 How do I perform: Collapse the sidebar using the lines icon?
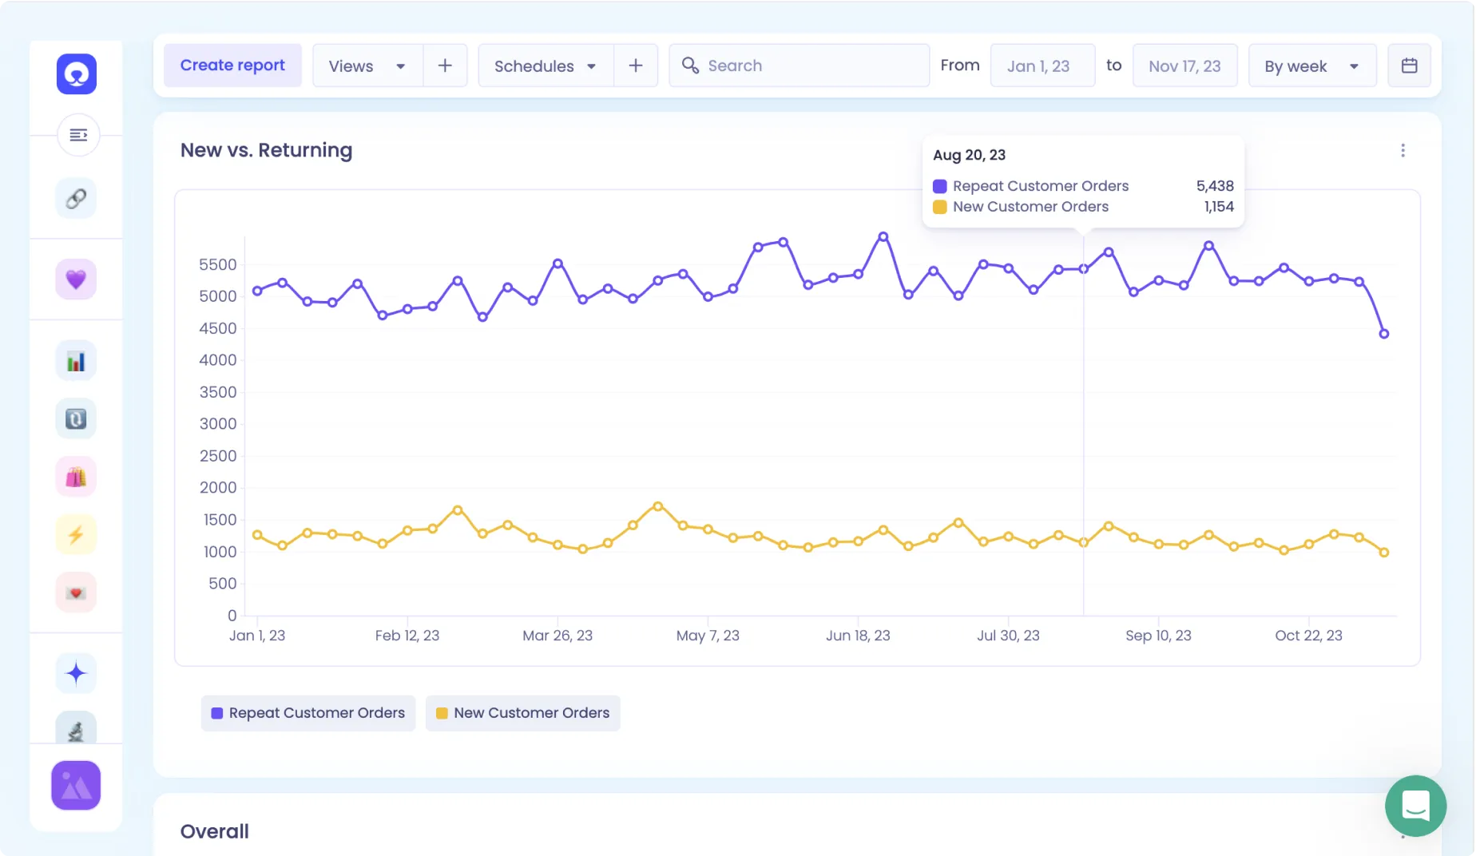click(77, 135)
